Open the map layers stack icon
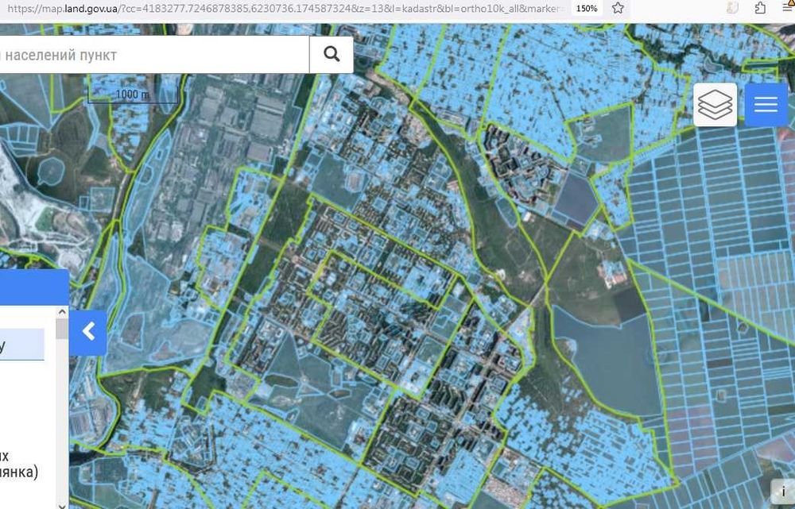The height and width of the screenshot is (509, 795). pyautogui.click(x=715, y=105)
